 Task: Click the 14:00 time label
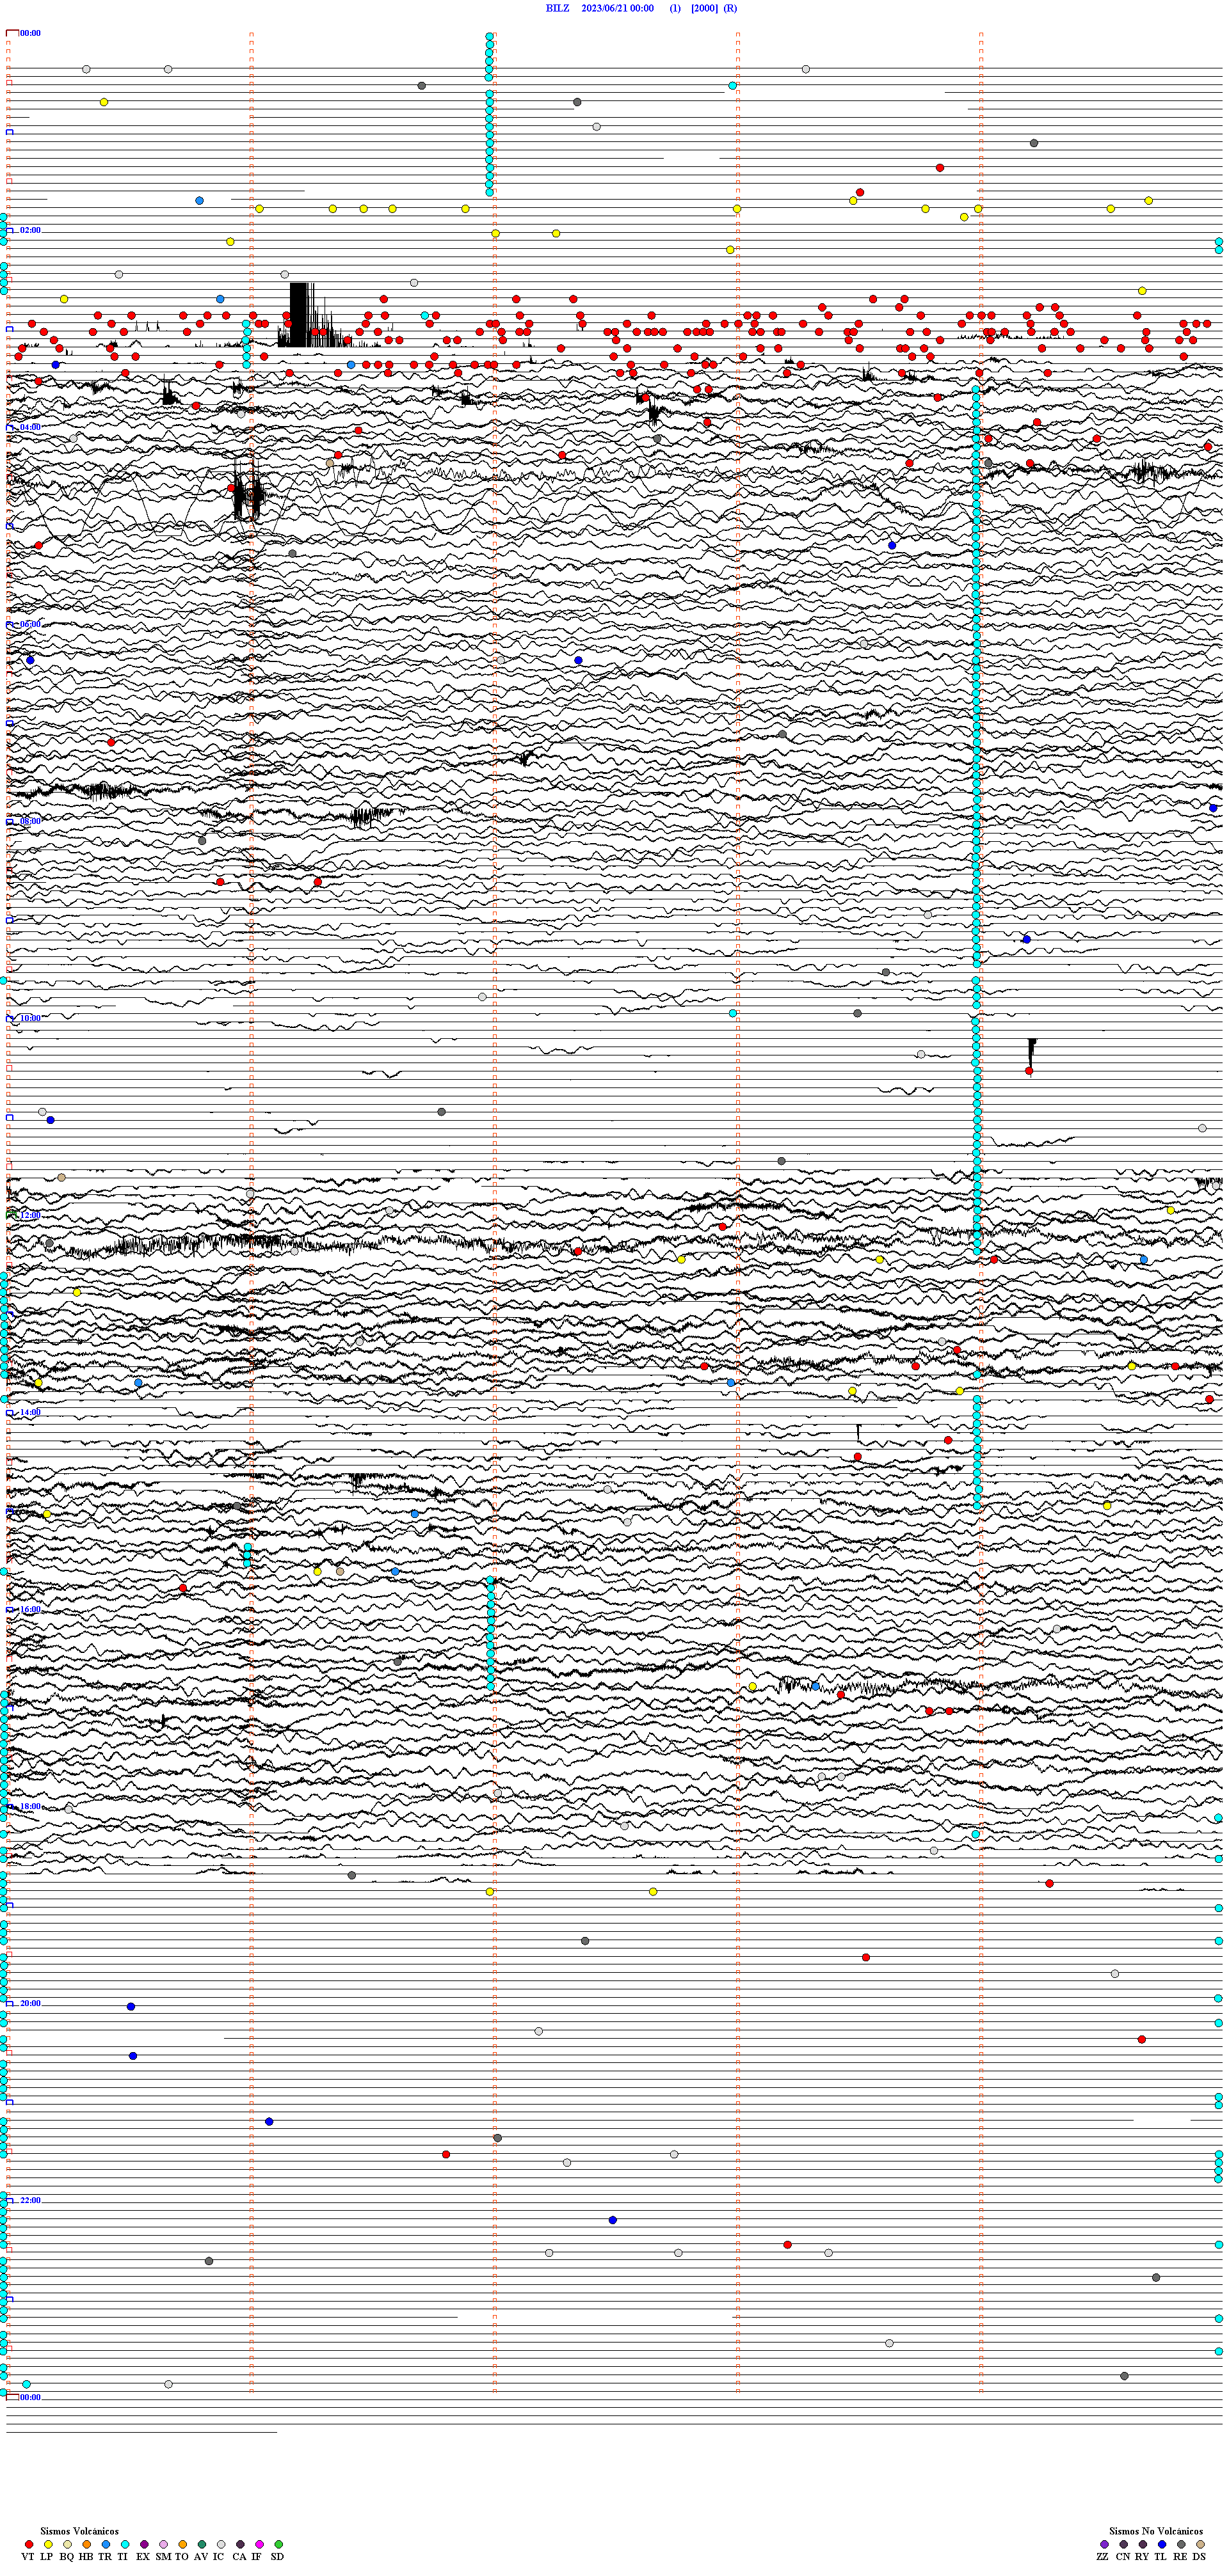(30, 1412)
